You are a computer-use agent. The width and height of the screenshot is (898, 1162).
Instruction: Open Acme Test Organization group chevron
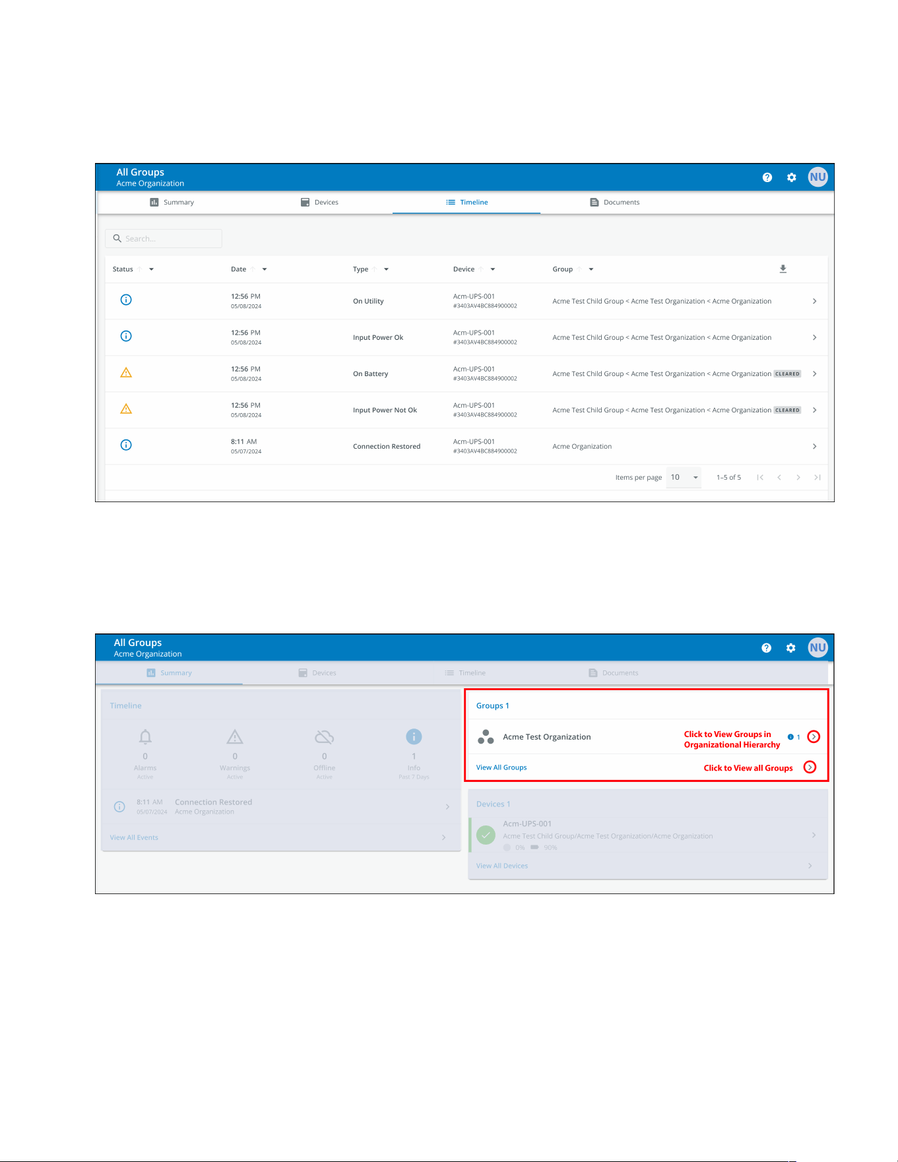point(814,736)
